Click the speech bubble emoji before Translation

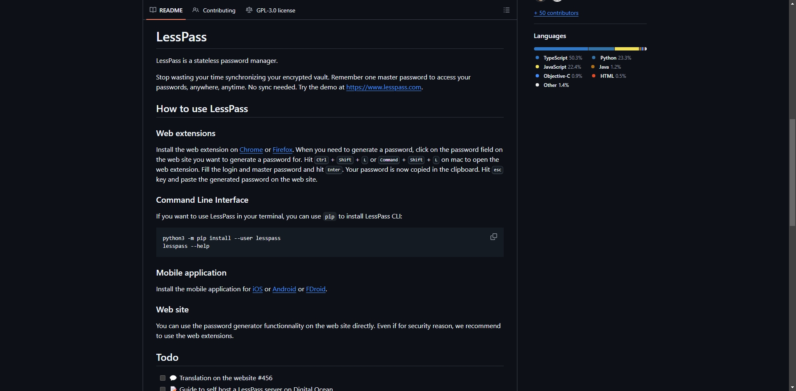tap(173, 378)
